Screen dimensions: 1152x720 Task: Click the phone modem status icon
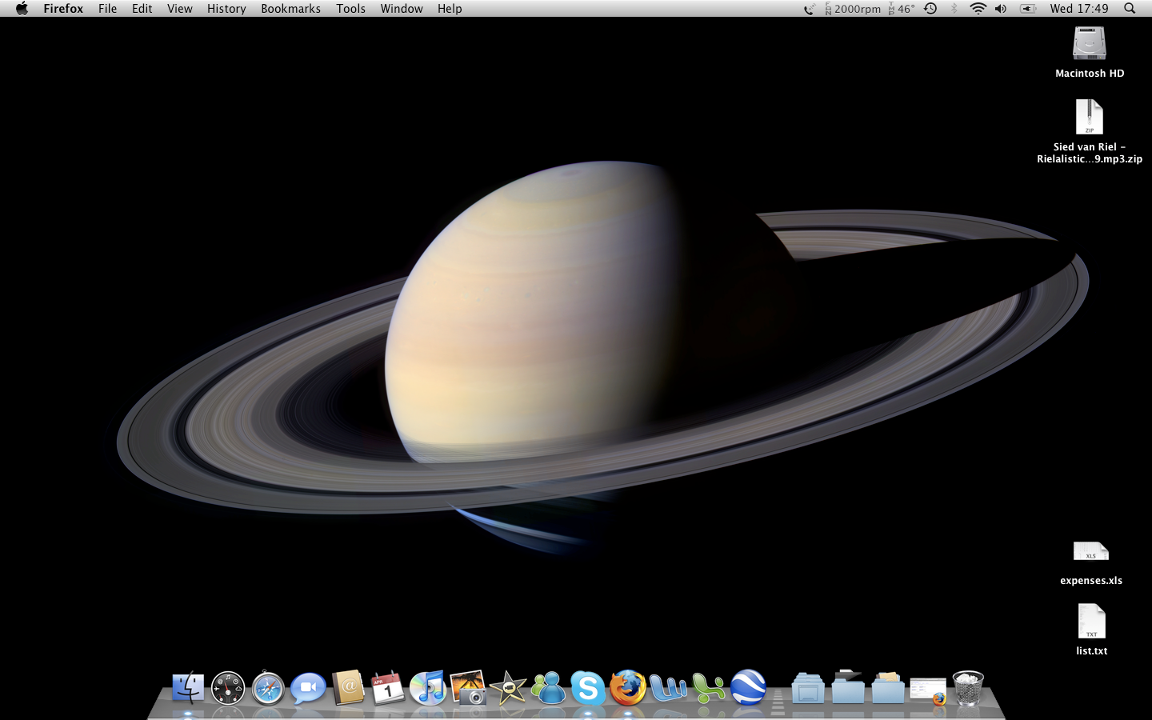click(810, 9)
